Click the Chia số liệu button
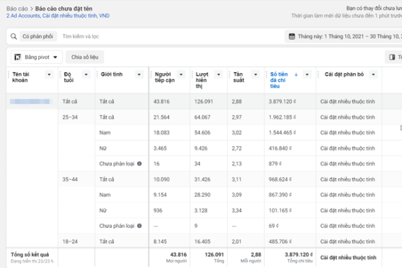This screenshot has height=268, width=402. [x=84, y=58]
